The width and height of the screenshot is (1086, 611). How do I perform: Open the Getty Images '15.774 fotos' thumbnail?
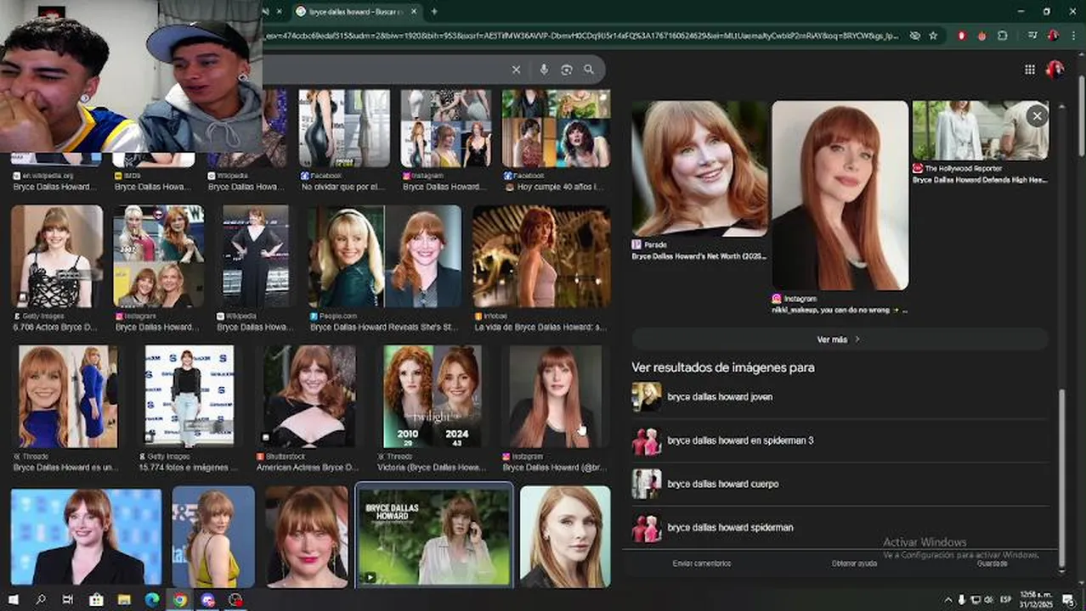coord(189,396)
